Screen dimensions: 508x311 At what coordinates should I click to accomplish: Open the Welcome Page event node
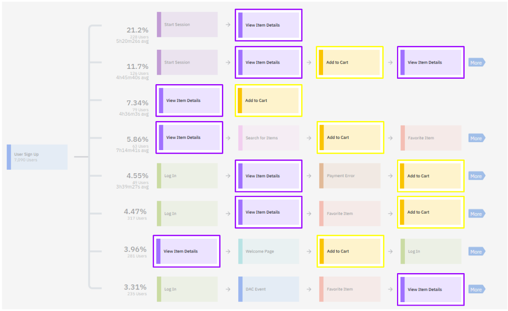pos(268,251)
